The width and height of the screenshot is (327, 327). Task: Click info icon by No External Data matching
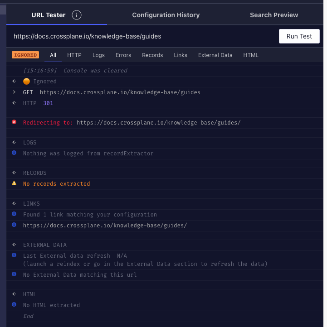[14, 274]
